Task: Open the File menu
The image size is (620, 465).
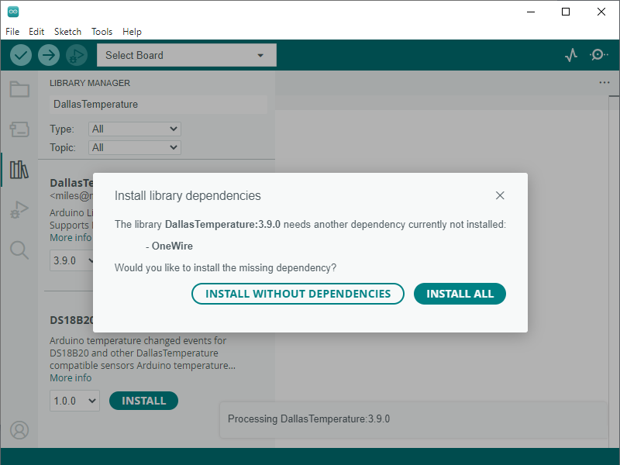Action: 12,32
